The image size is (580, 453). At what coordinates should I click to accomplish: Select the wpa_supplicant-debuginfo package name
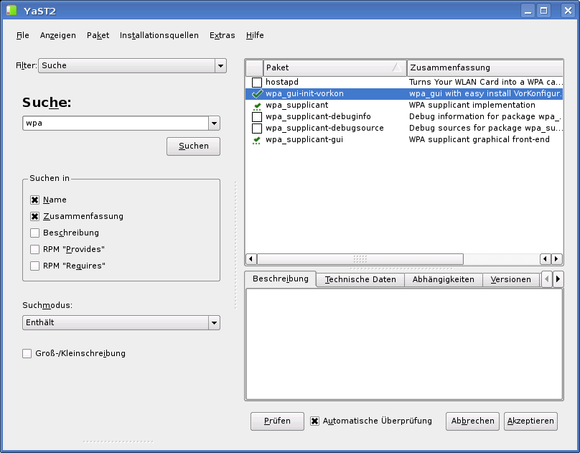click(318, 116)
